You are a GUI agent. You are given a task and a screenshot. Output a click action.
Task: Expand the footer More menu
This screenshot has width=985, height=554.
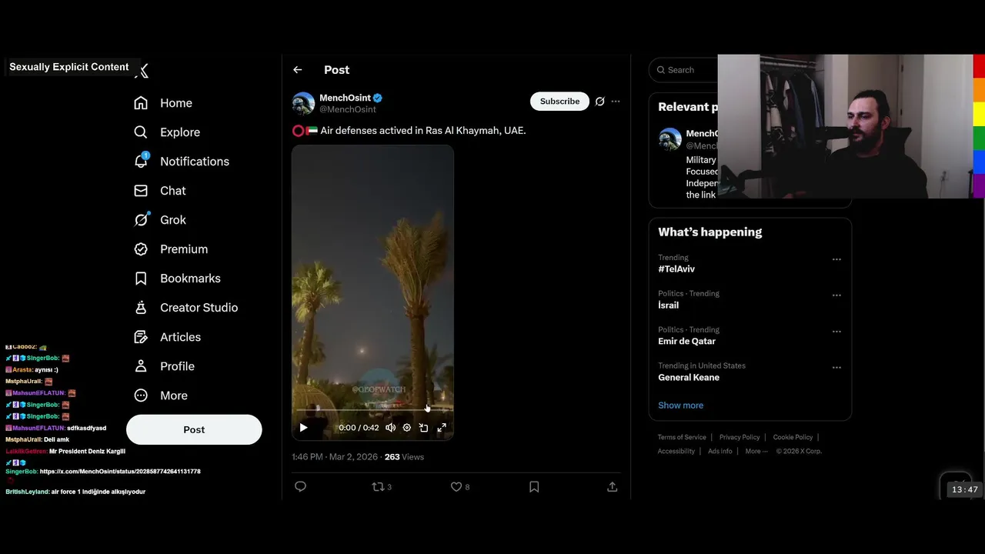point(756,452)
